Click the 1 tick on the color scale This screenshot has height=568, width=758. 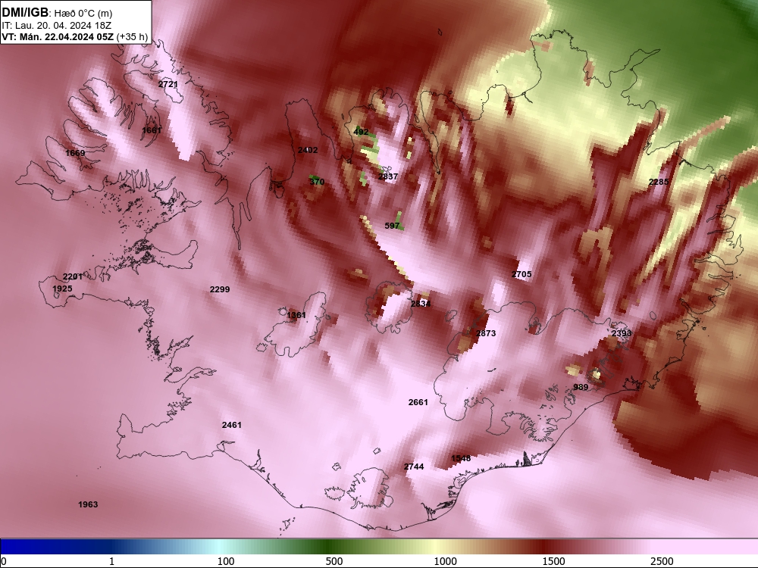pyautogui.click(x=111, y=561)
